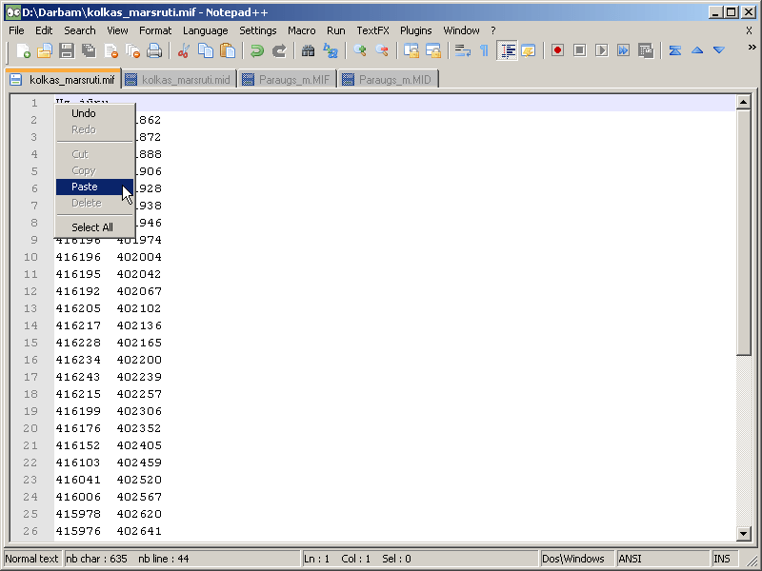Screen dimensions: 762x571
Task: Choose Select All in the context menu
Action: pyautogui.click(x=94, y=227)
